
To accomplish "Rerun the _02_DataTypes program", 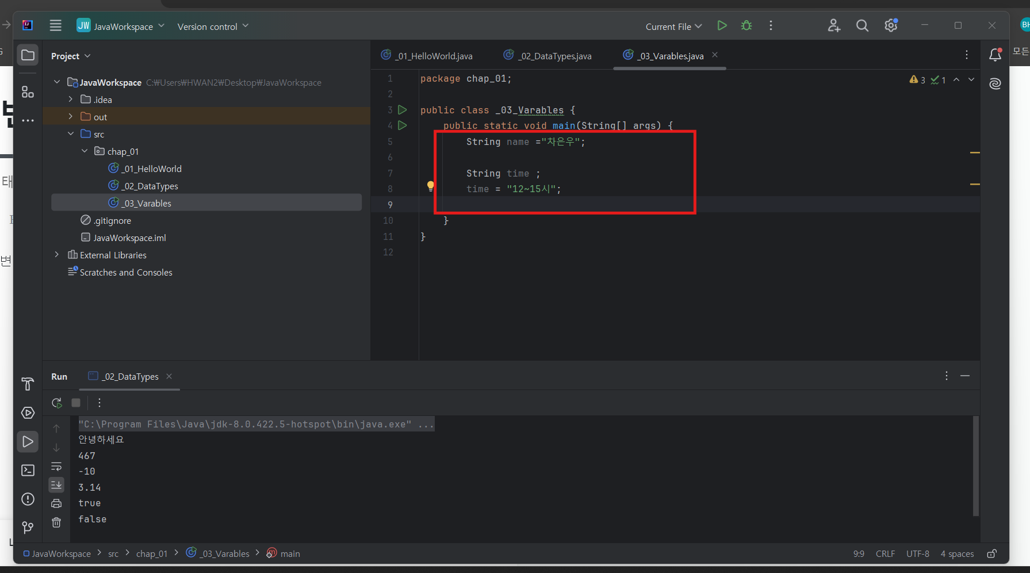I will [56, 403].
